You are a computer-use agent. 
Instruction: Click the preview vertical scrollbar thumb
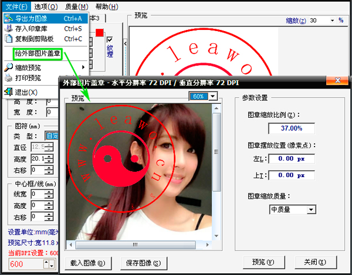pyautogui.click(x=216, y=152)
